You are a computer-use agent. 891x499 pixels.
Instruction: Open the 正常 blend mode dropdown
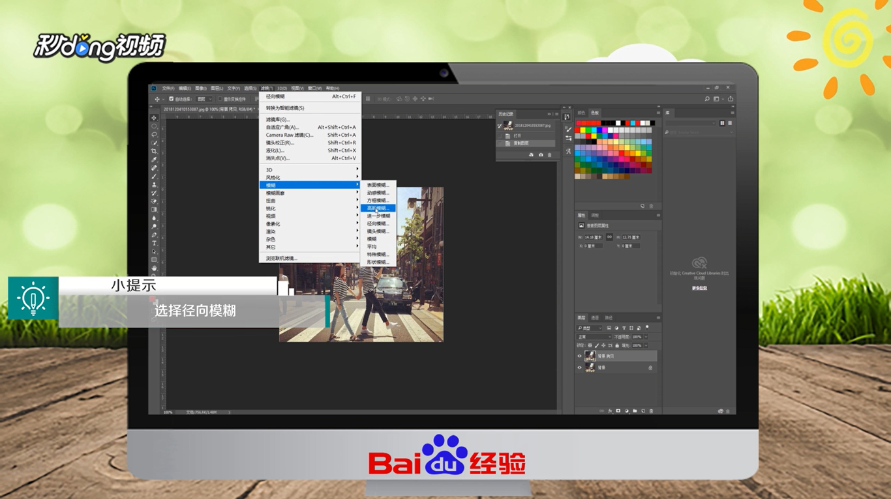[x=594, y=337]
